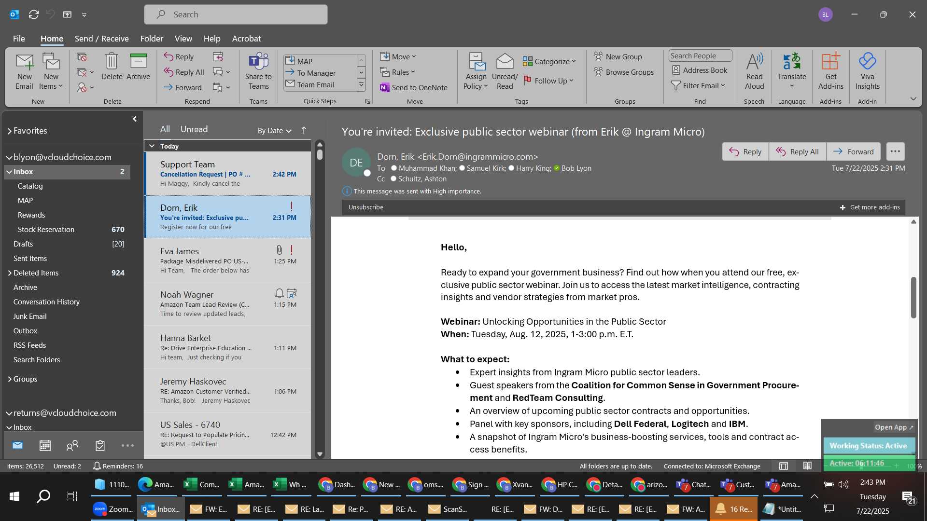Expand the Groups section

pos(10,379)
